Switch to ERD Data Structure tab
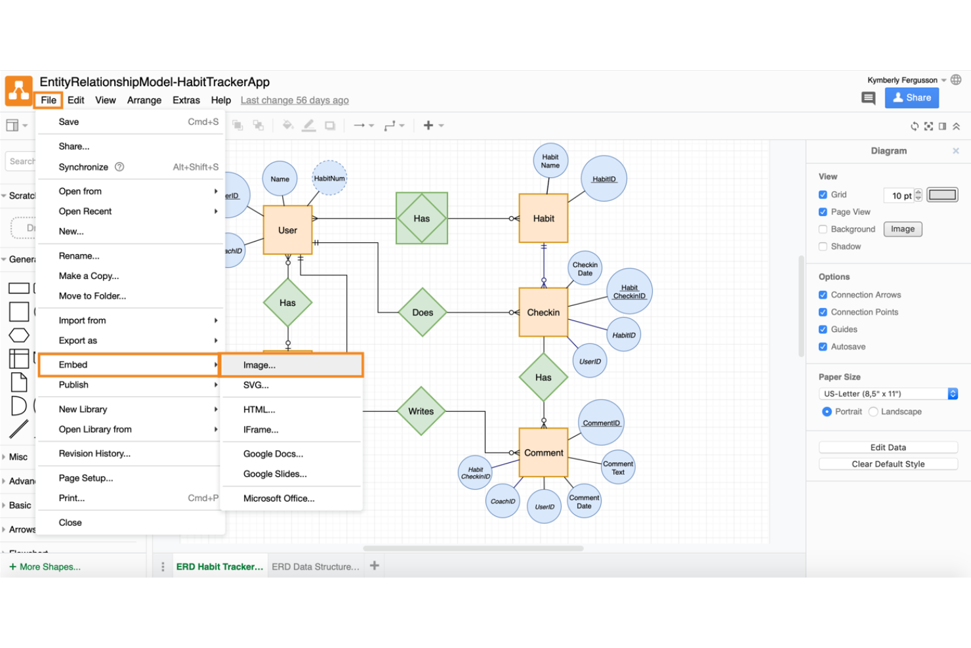The image size is (971, 648). pyautogui.click(x=316, y=567)
